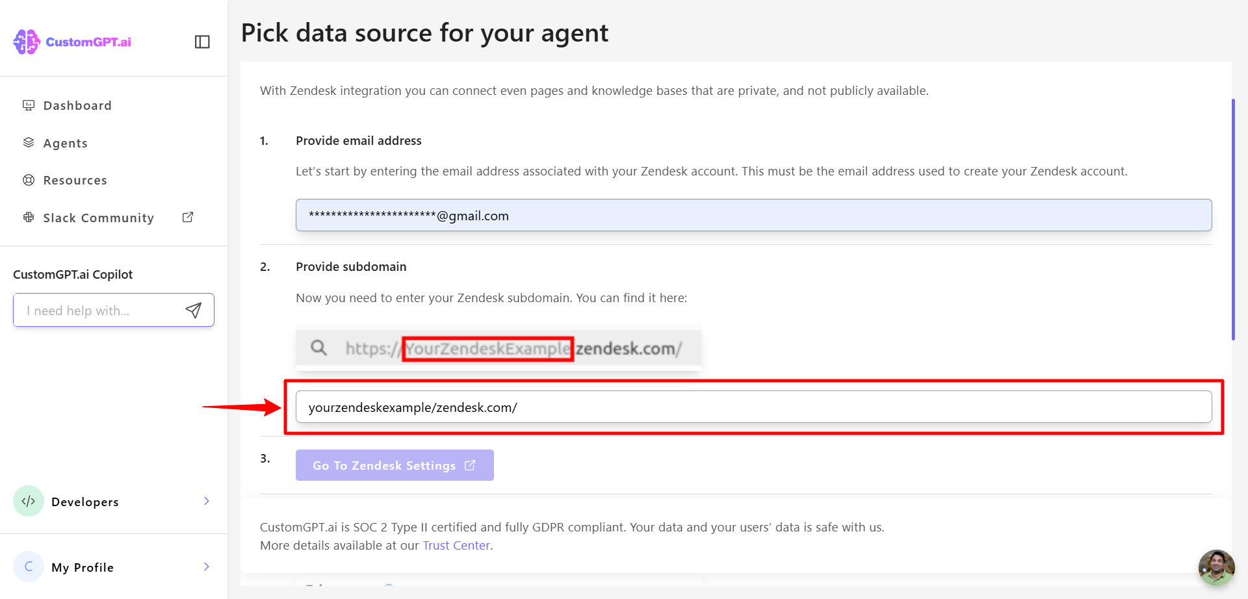Click the external link icon on Zendesk Settings button
The width and height of the screenshot is (1248, 599).
470,465
